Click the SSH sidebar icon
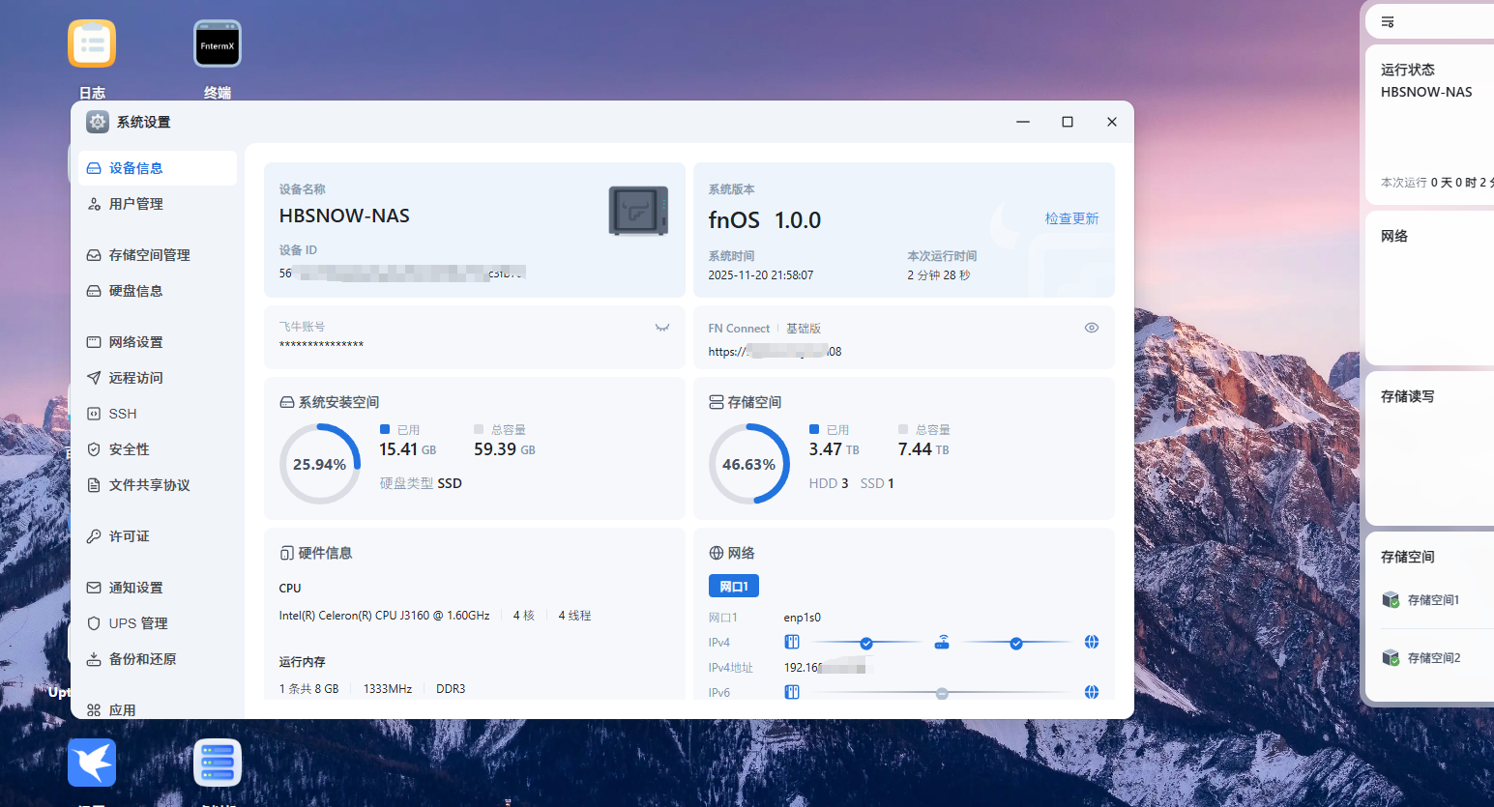 (x=94, y=414)
